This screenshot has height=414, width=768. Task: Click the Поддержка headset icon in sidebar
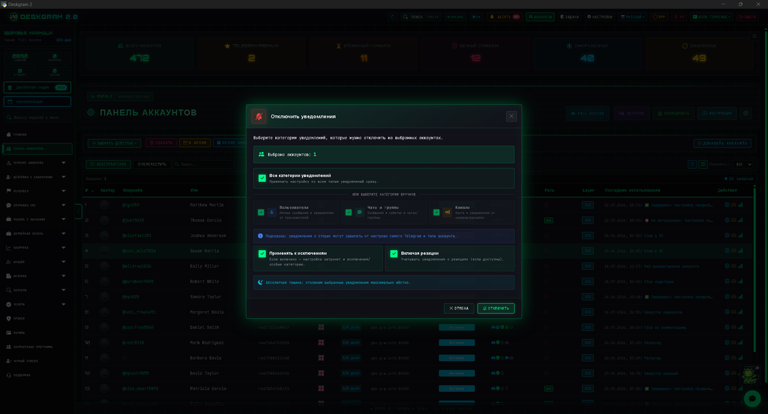tap(8, 375)
